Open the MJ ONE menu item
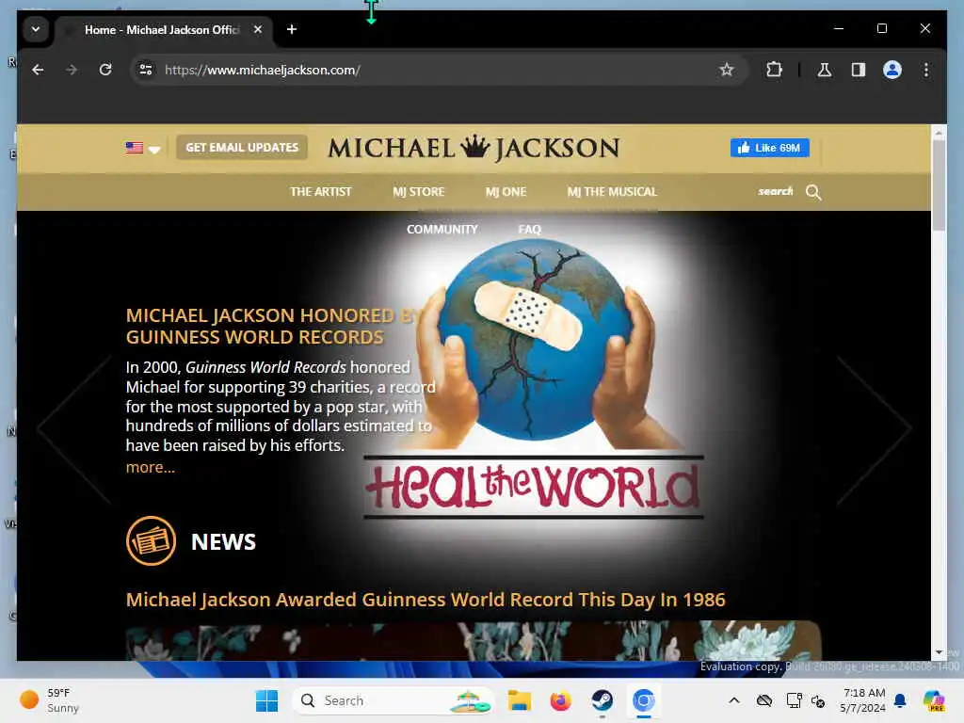Viewport: 964px width, 723px height. point(506,192)
